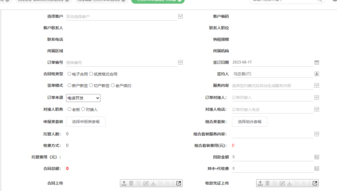Click edit icon beside 组合套餐服务内容 field

tap(316, 134)
